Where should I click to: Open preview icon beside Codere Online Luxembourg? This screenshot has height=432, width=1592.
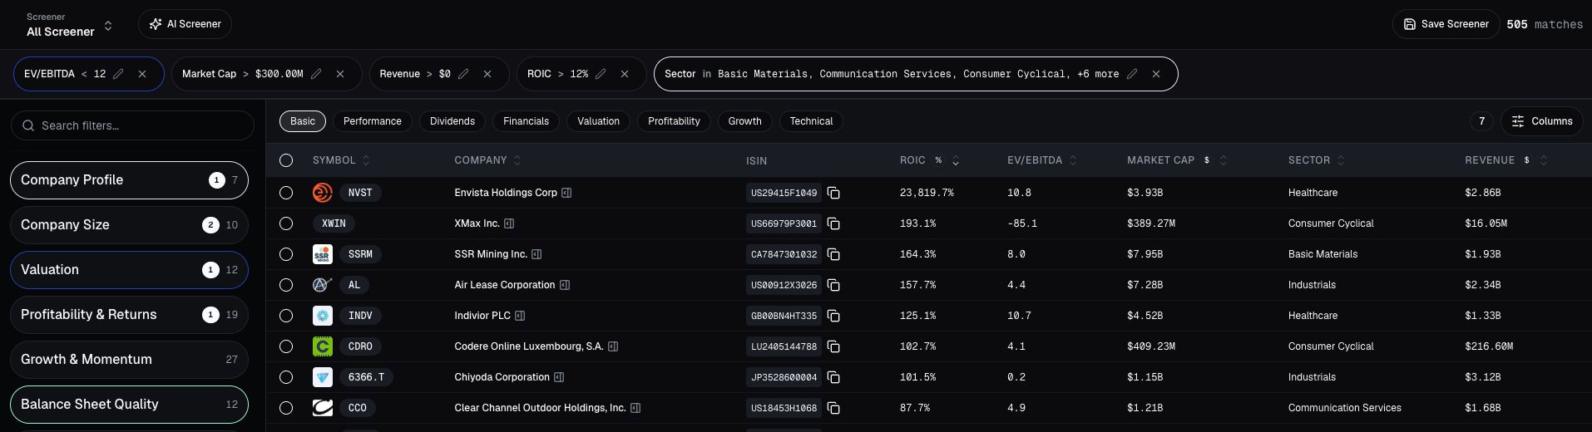tap(613, 346)
